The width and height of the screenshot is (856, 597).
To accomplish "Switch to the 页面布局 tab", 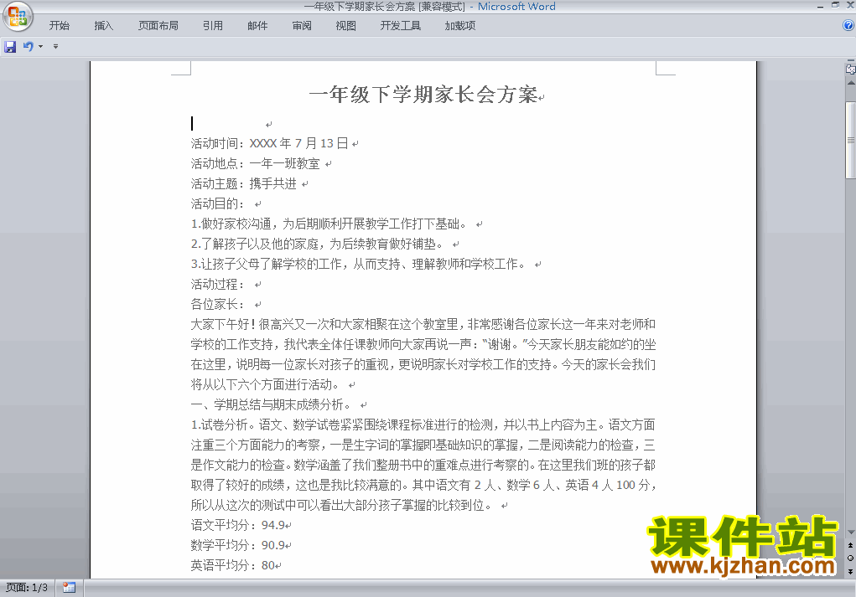I will (158, 26).
